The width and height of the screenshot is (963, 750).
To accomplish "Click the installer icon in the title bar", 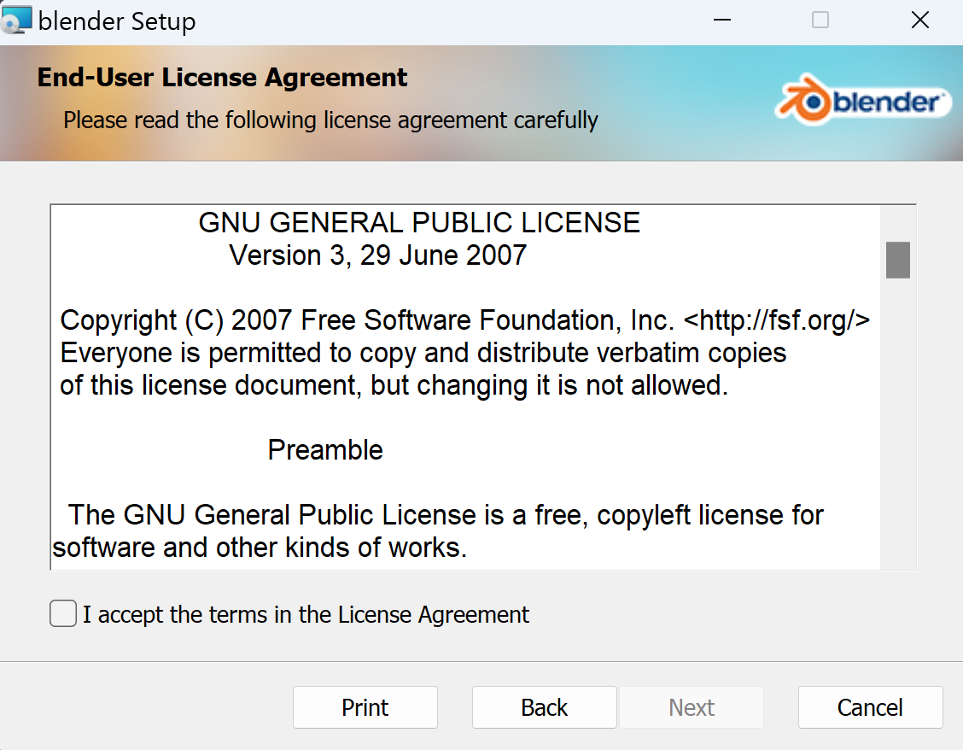I will [16, 20].
